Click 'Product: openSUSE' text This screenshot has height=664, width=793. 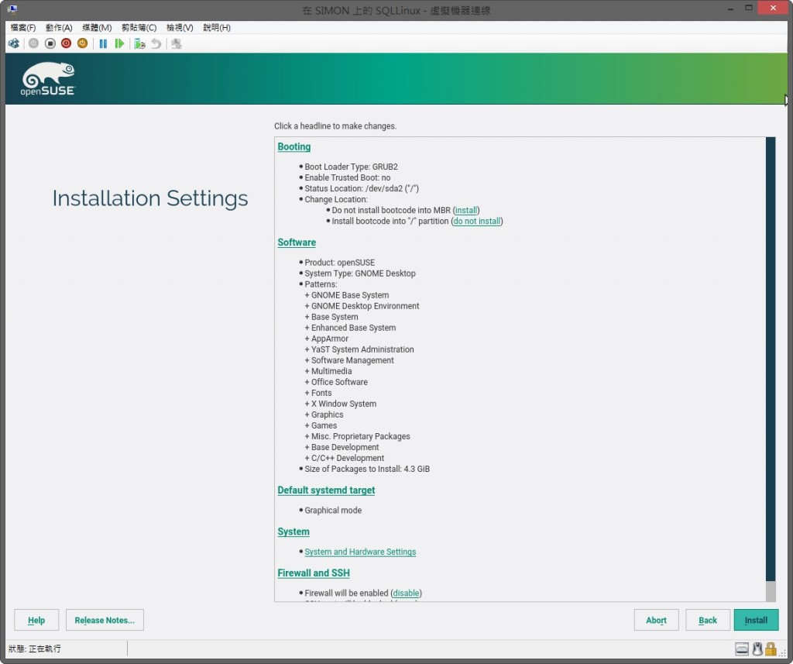pos(339,263)
